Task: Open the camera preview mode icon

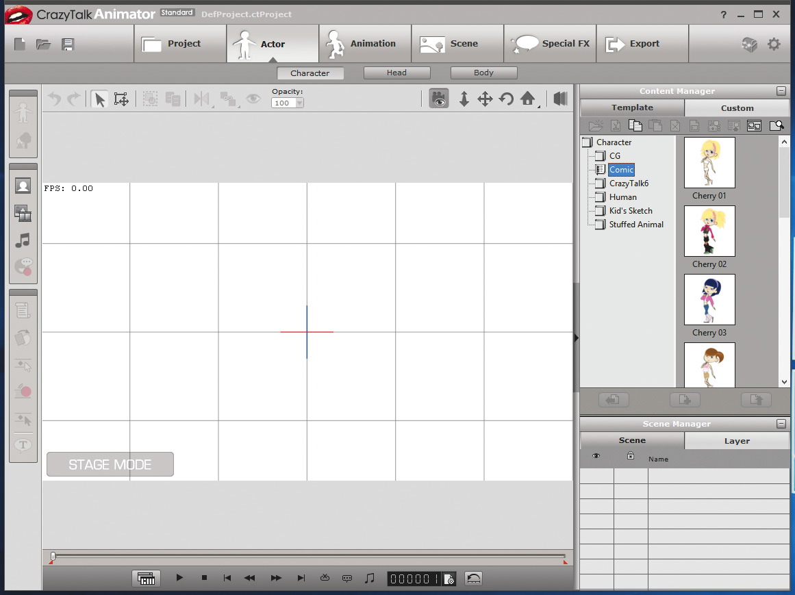Action: [x=439, y=99]
